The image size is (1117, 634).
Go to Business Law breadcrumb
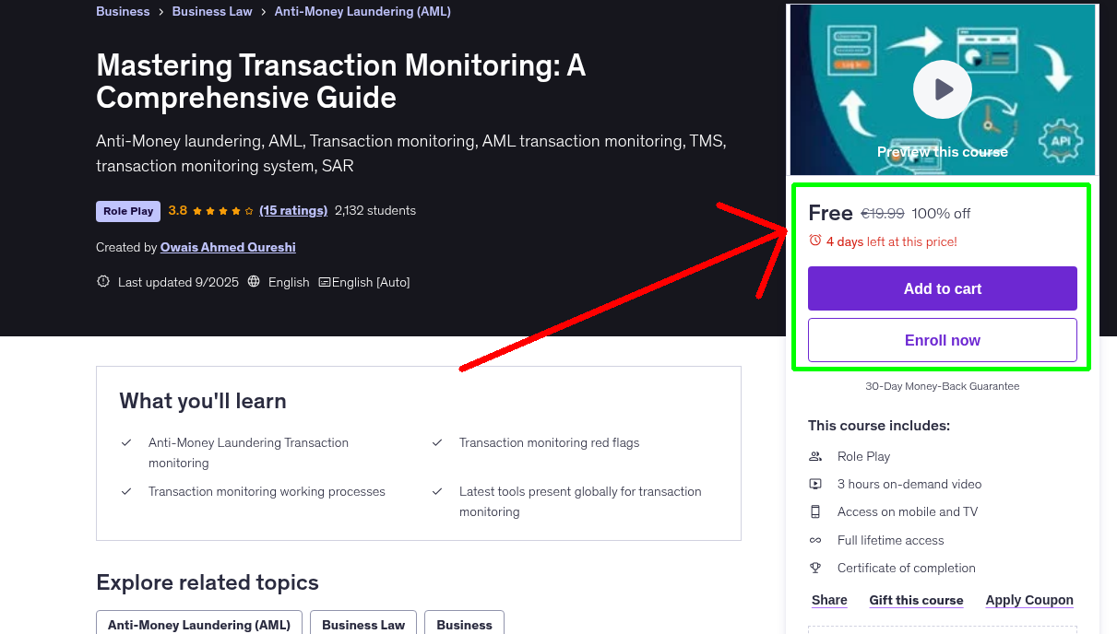[x=212, y=12]
